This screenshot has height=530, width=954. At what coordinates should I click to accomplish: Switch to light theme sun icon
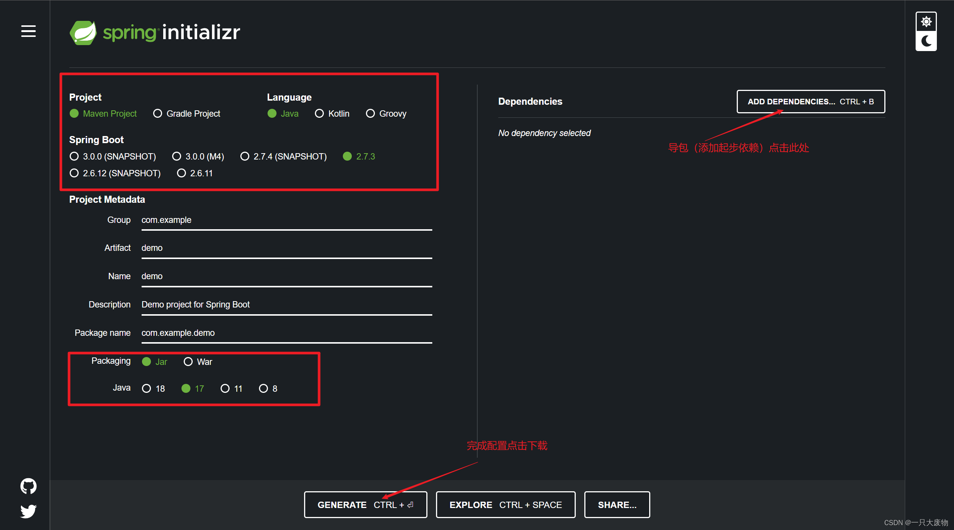click(926, 22)
